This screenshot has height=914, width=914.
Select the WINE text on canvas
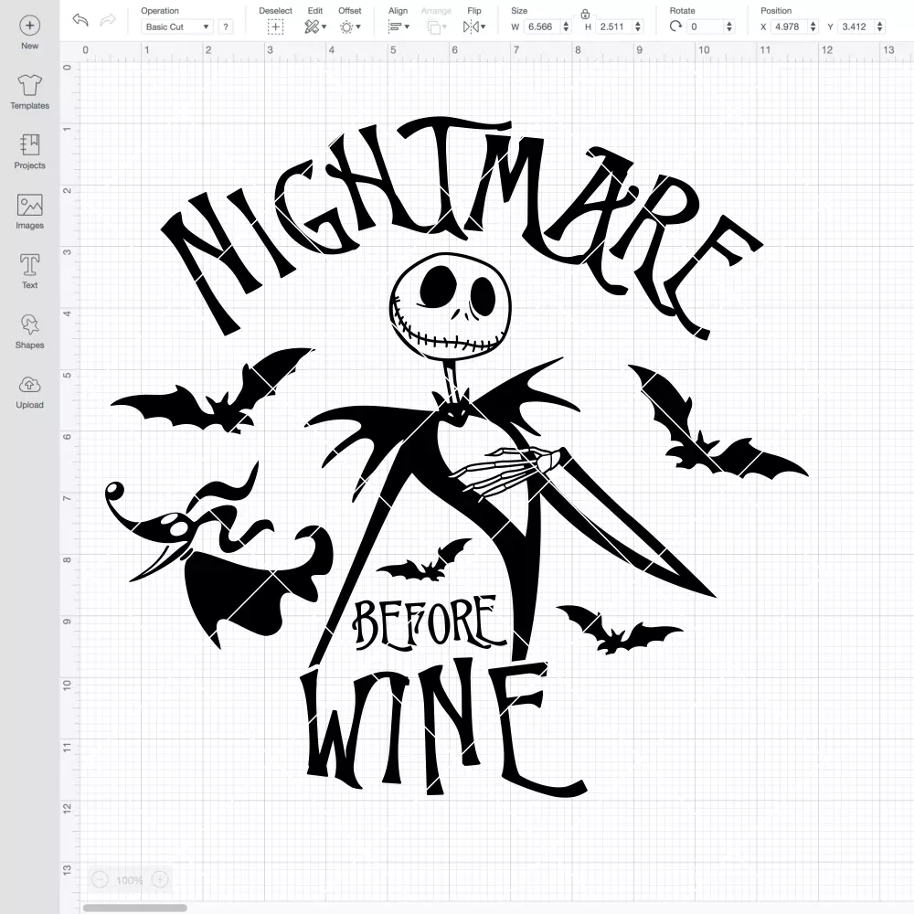pos(443,728)
